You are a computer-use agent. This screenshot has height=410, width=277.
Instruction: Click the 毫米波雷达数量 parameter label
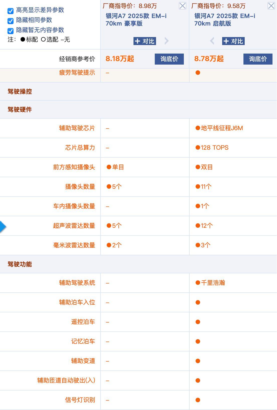[74, 245]
